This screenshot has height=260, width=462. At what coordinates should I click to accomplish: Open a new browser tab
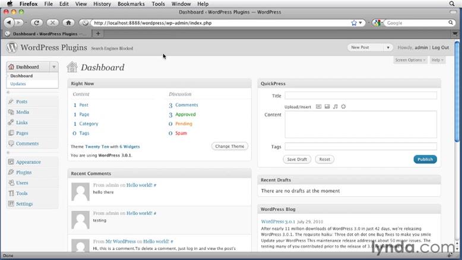click(x=98, y=34)
